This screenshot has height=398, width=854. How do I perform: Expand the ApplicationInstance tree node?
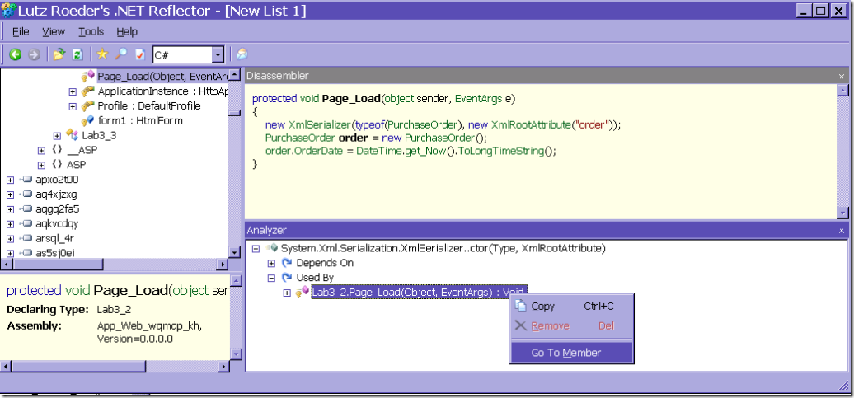tap(73, 91)
